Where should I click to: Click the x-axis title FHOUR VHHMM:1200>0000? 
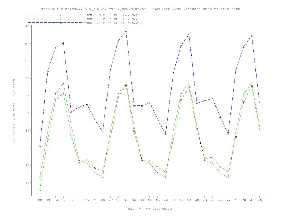149,209
